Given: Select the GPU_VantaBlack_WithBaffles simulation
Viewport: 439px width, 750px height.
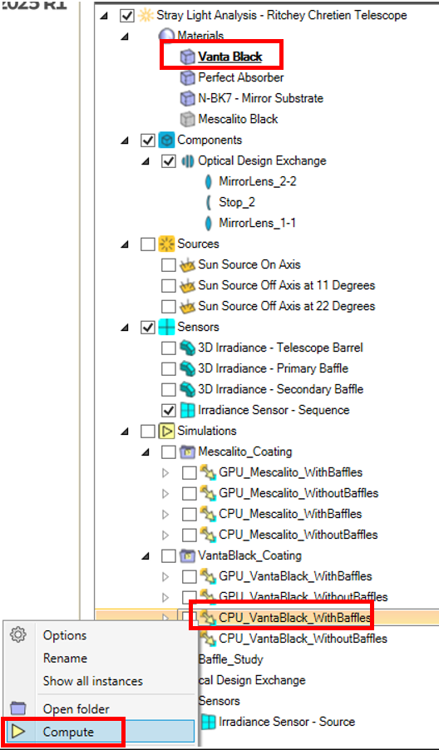Looking at the screenshot, I should pyautogui.click(x=295, y=576).
